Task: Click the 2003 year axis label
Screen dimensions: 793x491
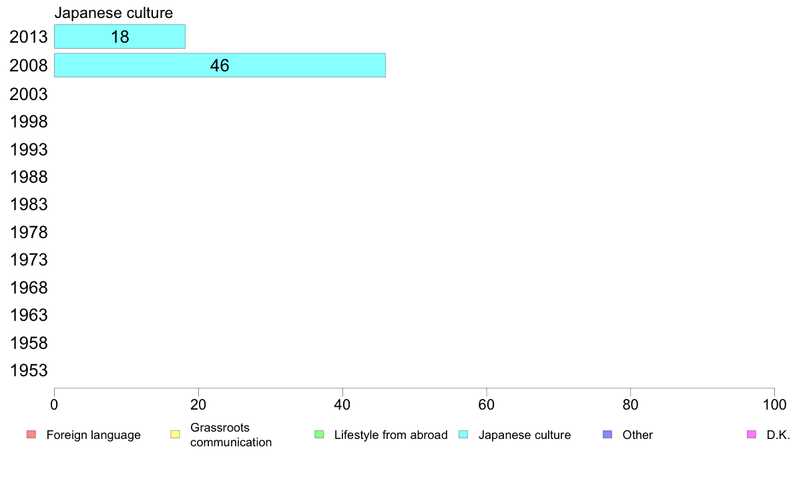Action: 29,94
